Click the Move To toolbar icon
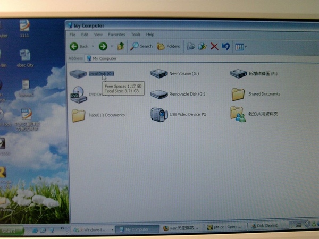The height and width of the screenshot is (239, 319). click(191, 47)
